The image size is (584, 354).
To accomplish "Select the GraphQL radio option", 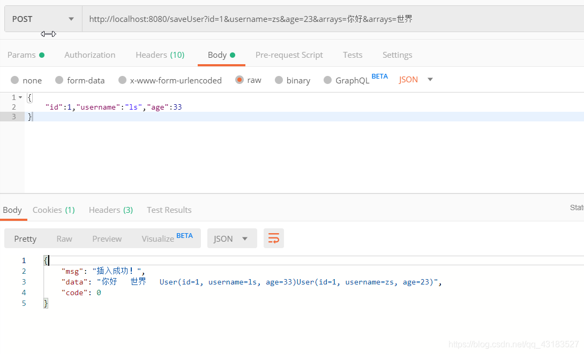I will click(328, 80).
